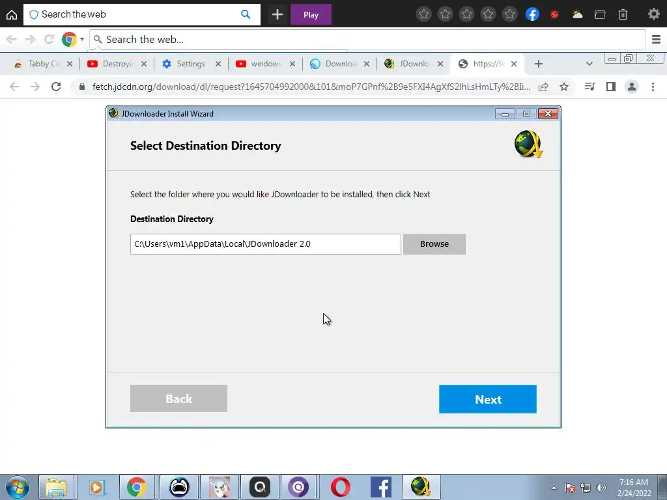Image resolution: width=667 pixels, height=500 pixels.
Task: Close the Settings tab
Action: tap(218, 64)
